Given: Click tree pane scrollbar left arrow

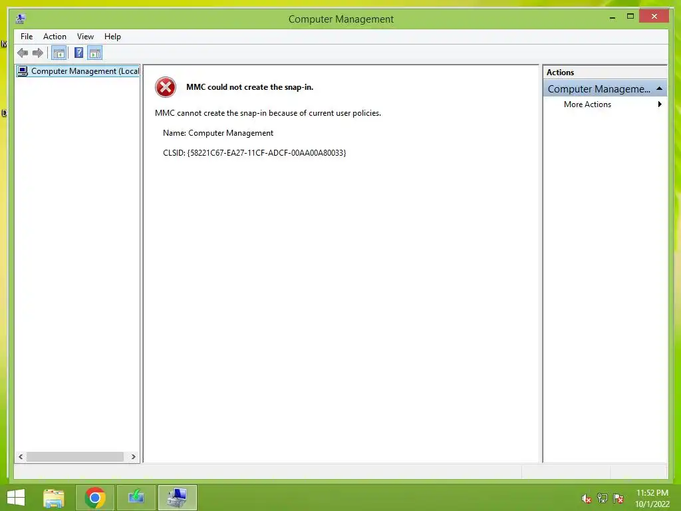Looking at the screenshot, I should pyautogui.click(x=21, y=456).
